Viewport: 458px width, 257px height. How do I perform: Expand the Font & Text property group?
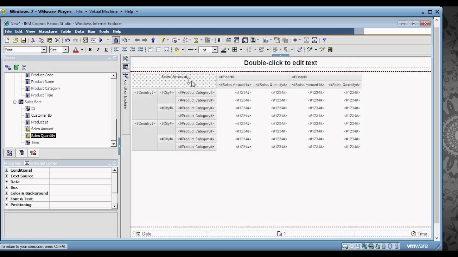pyautogui.click(x=6, y=199)
